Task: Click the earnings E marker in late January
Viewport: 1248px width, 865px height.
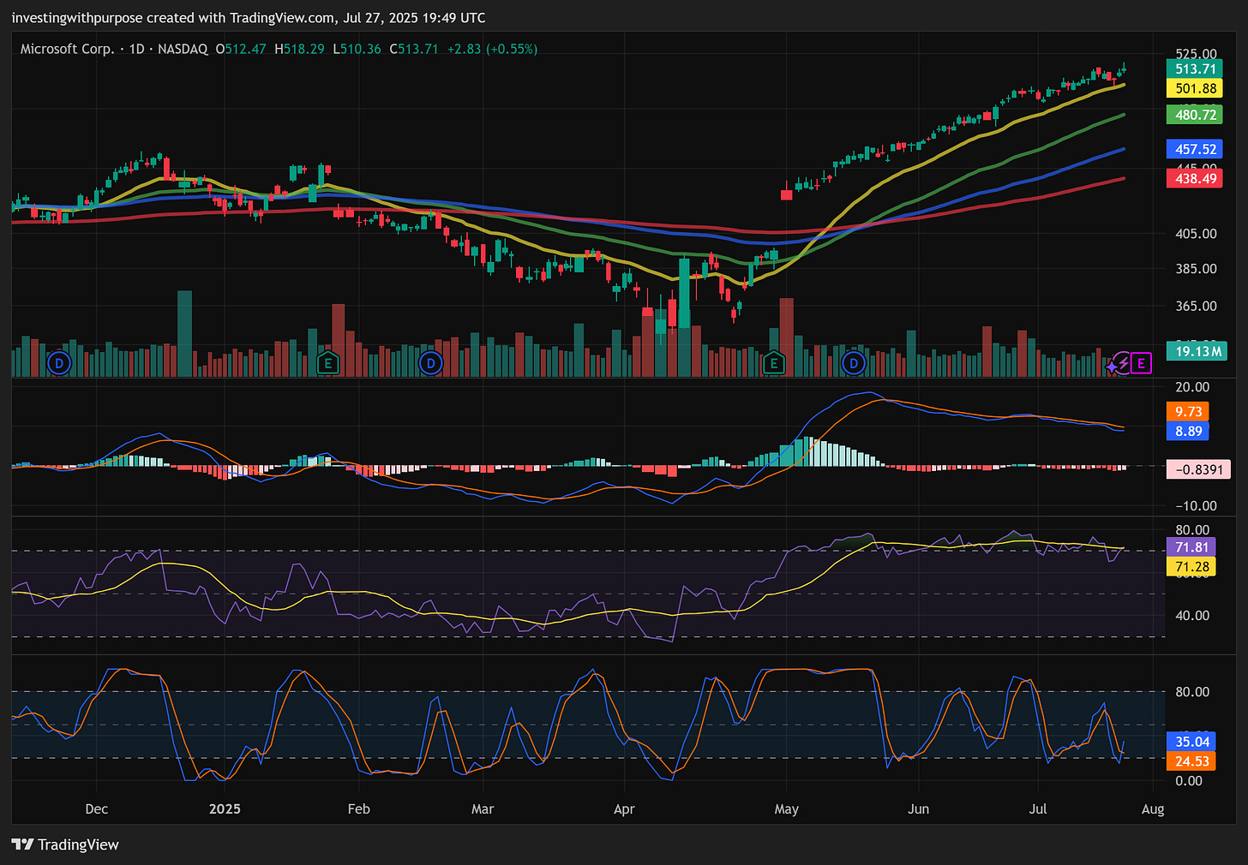Action: pos(327,363)
